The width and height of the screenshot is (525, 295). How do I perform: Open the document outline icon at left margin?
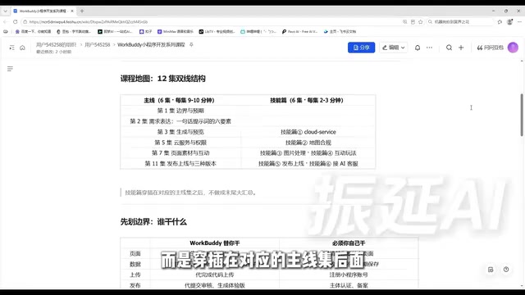[10, 69]
